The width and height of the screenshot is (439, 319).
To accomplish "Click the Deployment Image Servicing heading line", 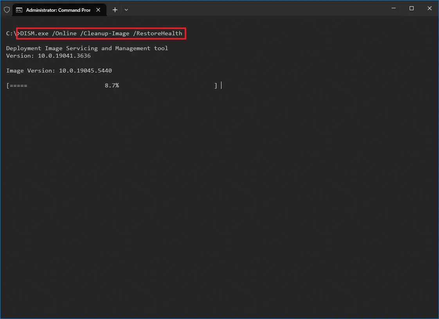I will pos(87,48).
